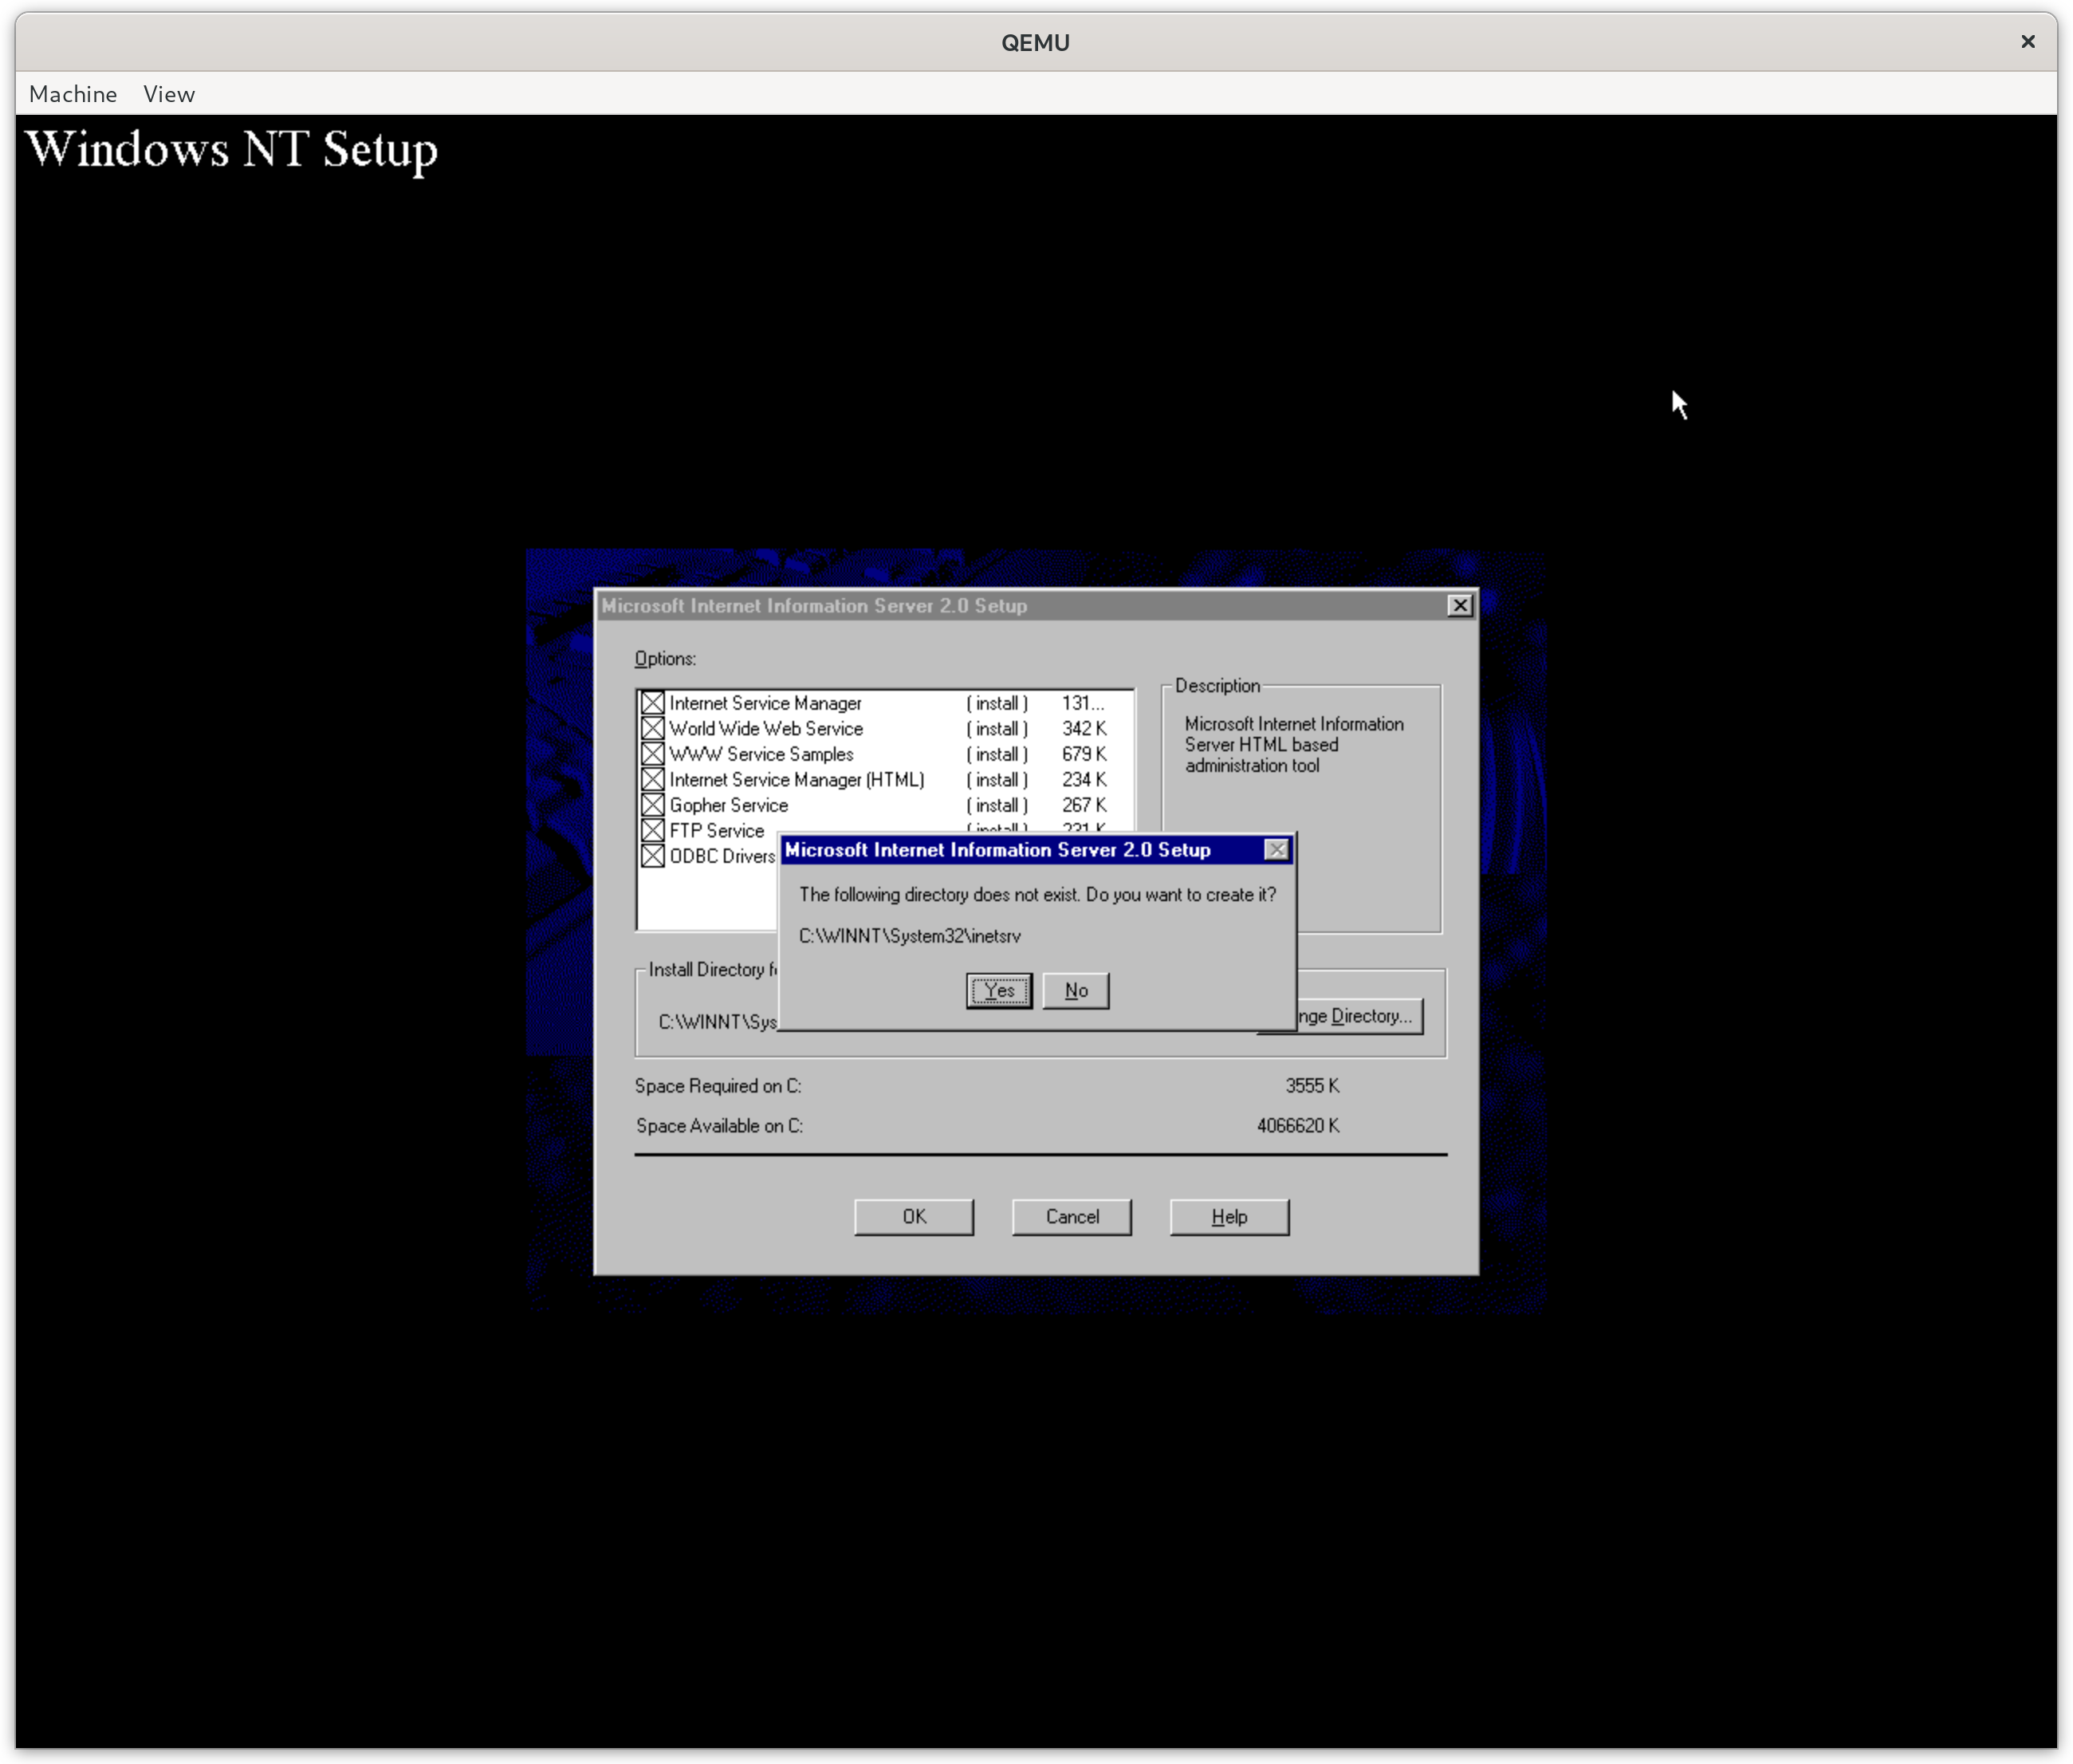This screenshot has width=2073, height=1764.
Task: Close the QEMU window
Action: pos(2027,41)
